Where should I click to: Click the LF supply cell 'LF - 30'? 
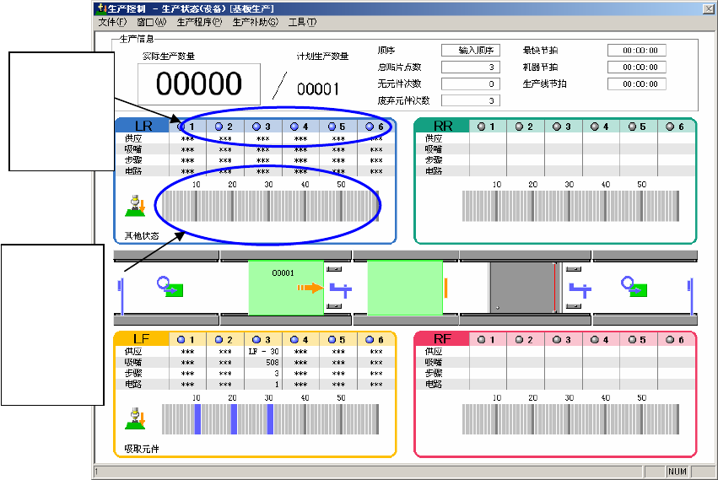(x=263, y=351)
